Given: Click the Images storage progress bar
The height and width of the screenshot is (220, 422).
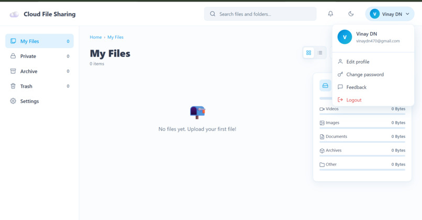Looking at the screenshot, I should 362,128.
